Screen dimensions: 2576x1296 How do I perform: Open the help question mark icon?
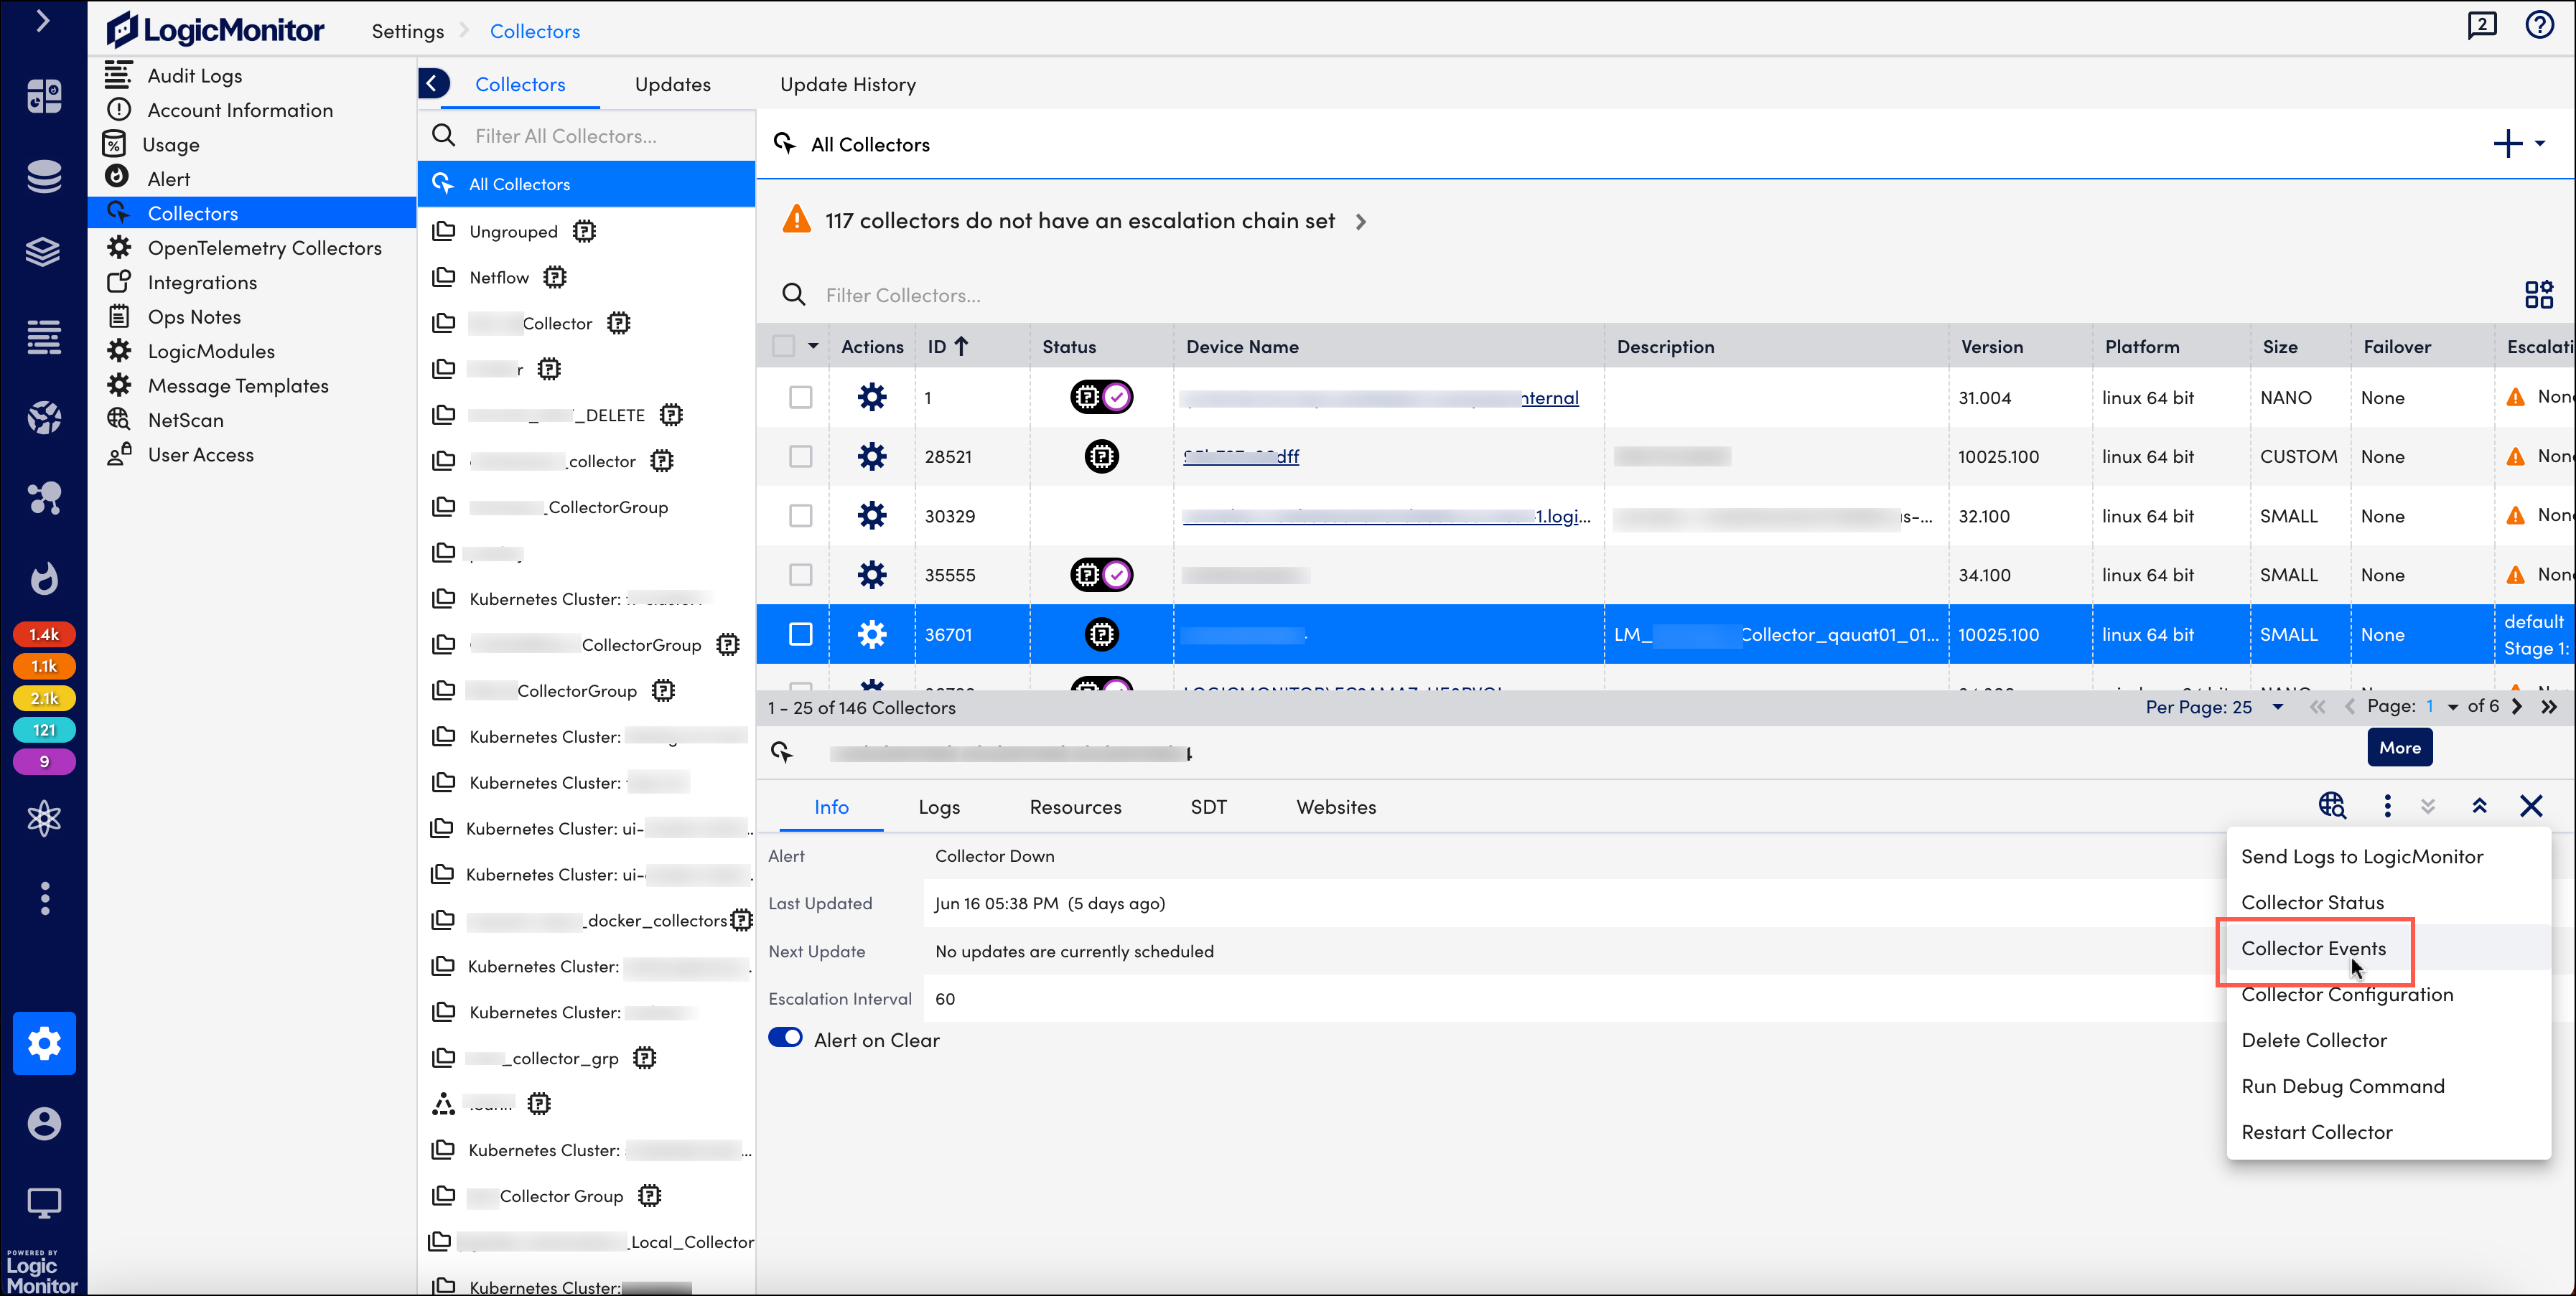tap(2540, 25)
